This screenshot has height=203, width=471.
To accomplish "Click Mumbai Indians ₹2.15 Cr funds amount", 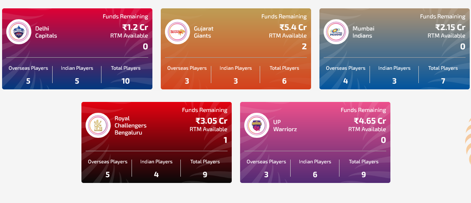I will 450,27.
